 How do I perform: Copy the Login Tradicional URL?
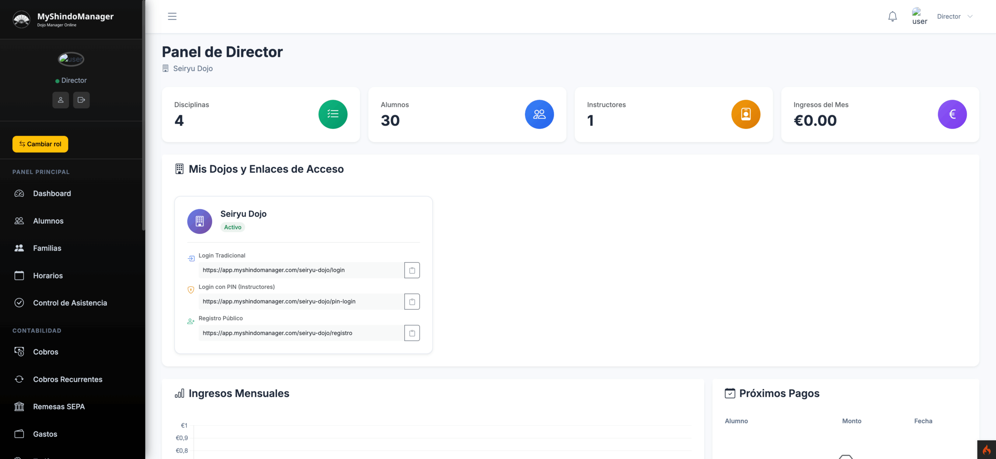point(412,270)
